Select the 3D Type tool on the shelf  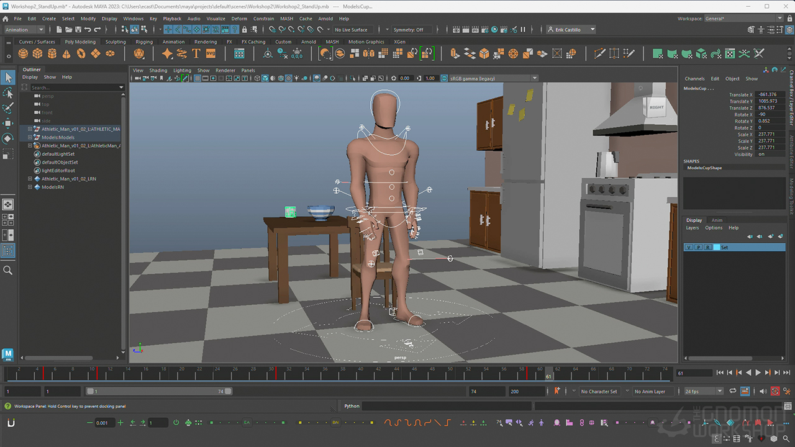pos(197,54)
